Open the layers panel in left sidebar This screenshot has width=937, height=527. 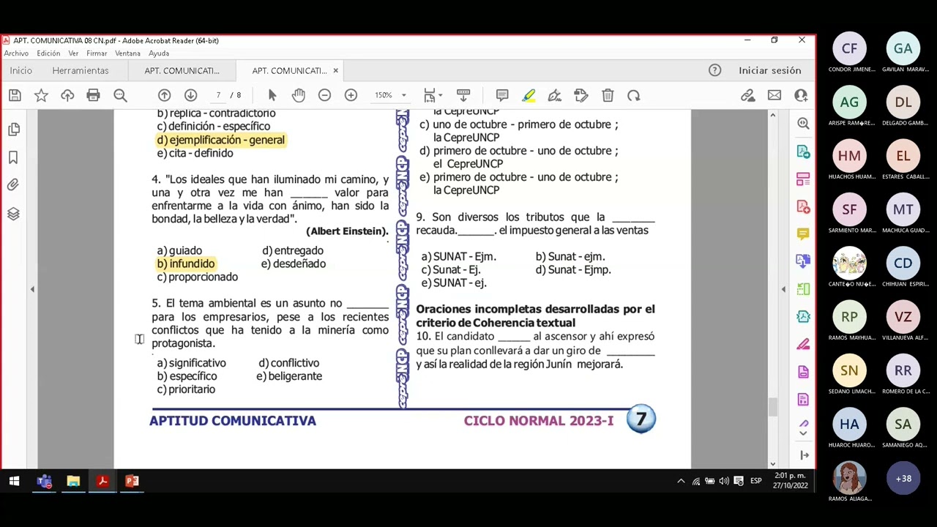point(13,214)
